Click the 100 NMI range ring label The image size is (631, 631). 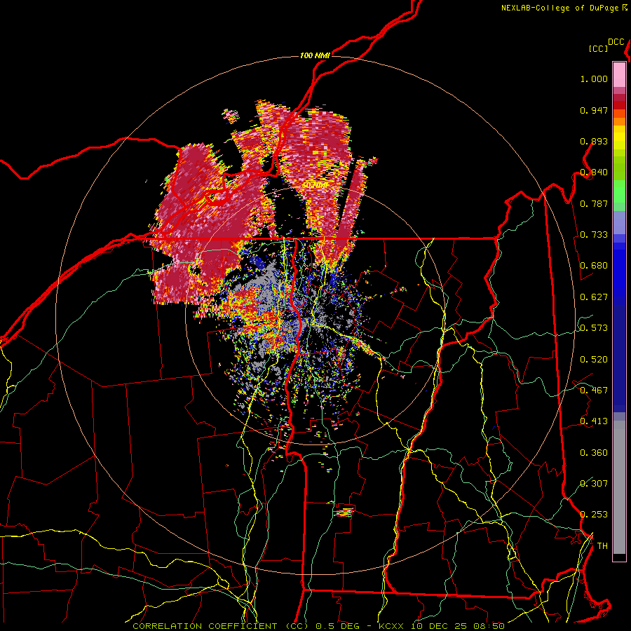[315, 55]
